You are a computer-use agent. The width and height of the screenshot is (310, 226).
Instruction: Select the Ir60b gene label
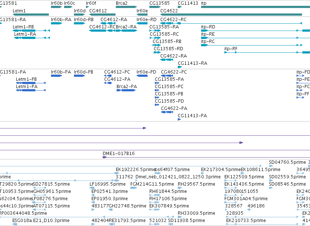point(57,3)
